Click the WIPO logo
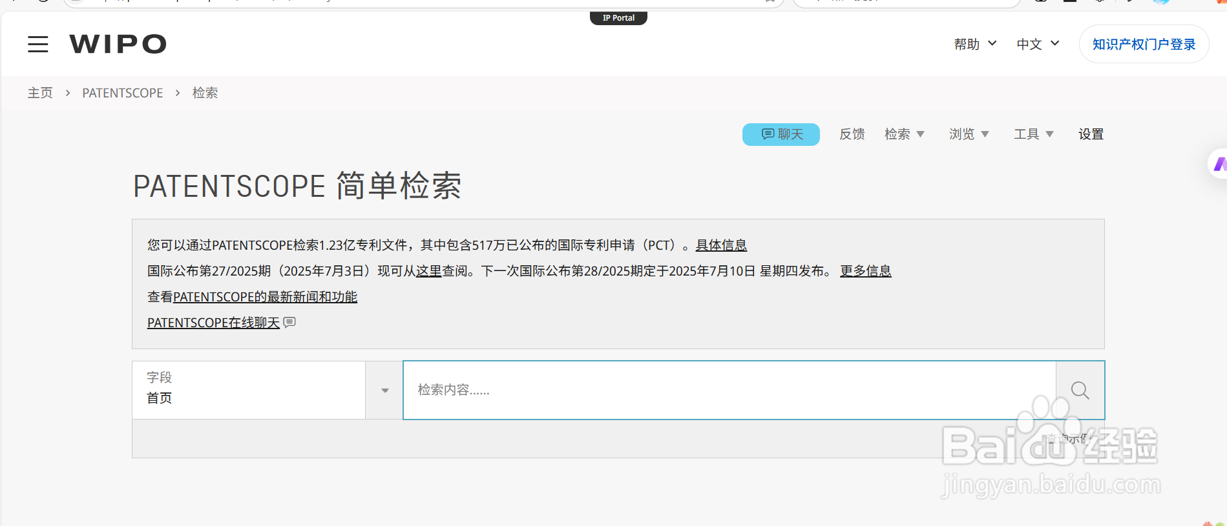1227x526 pixels. pos(118,44)
